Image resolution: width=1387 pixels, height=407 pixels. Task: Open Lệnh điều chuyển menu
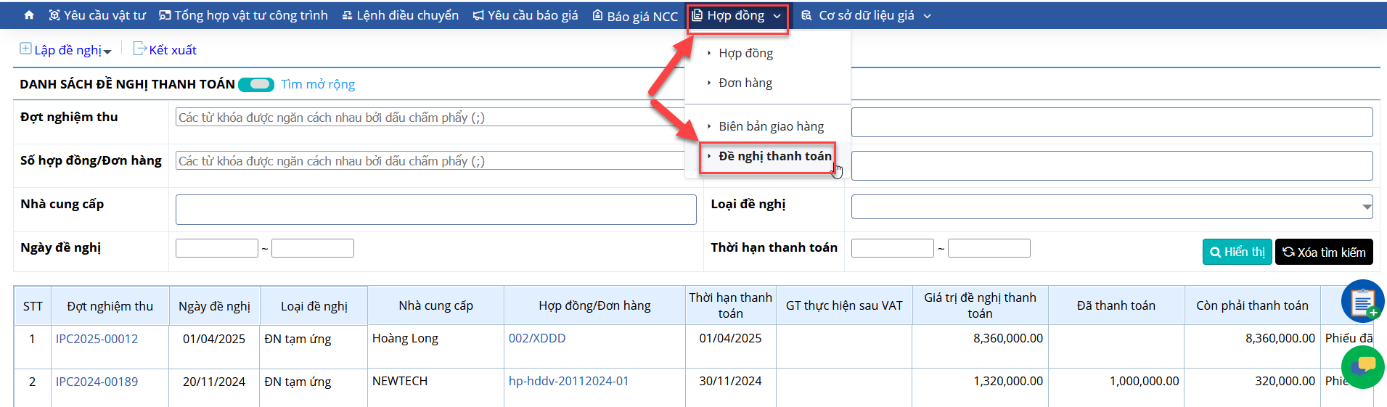click(400, 15)
